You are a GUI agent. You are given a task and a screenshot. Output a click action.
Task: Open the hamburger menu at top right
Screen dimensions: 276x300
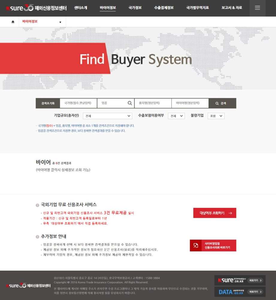(257, 8)
